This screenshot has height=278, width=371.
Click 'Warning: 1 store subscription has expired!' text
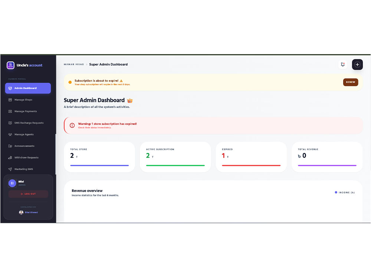coord(108,124)
